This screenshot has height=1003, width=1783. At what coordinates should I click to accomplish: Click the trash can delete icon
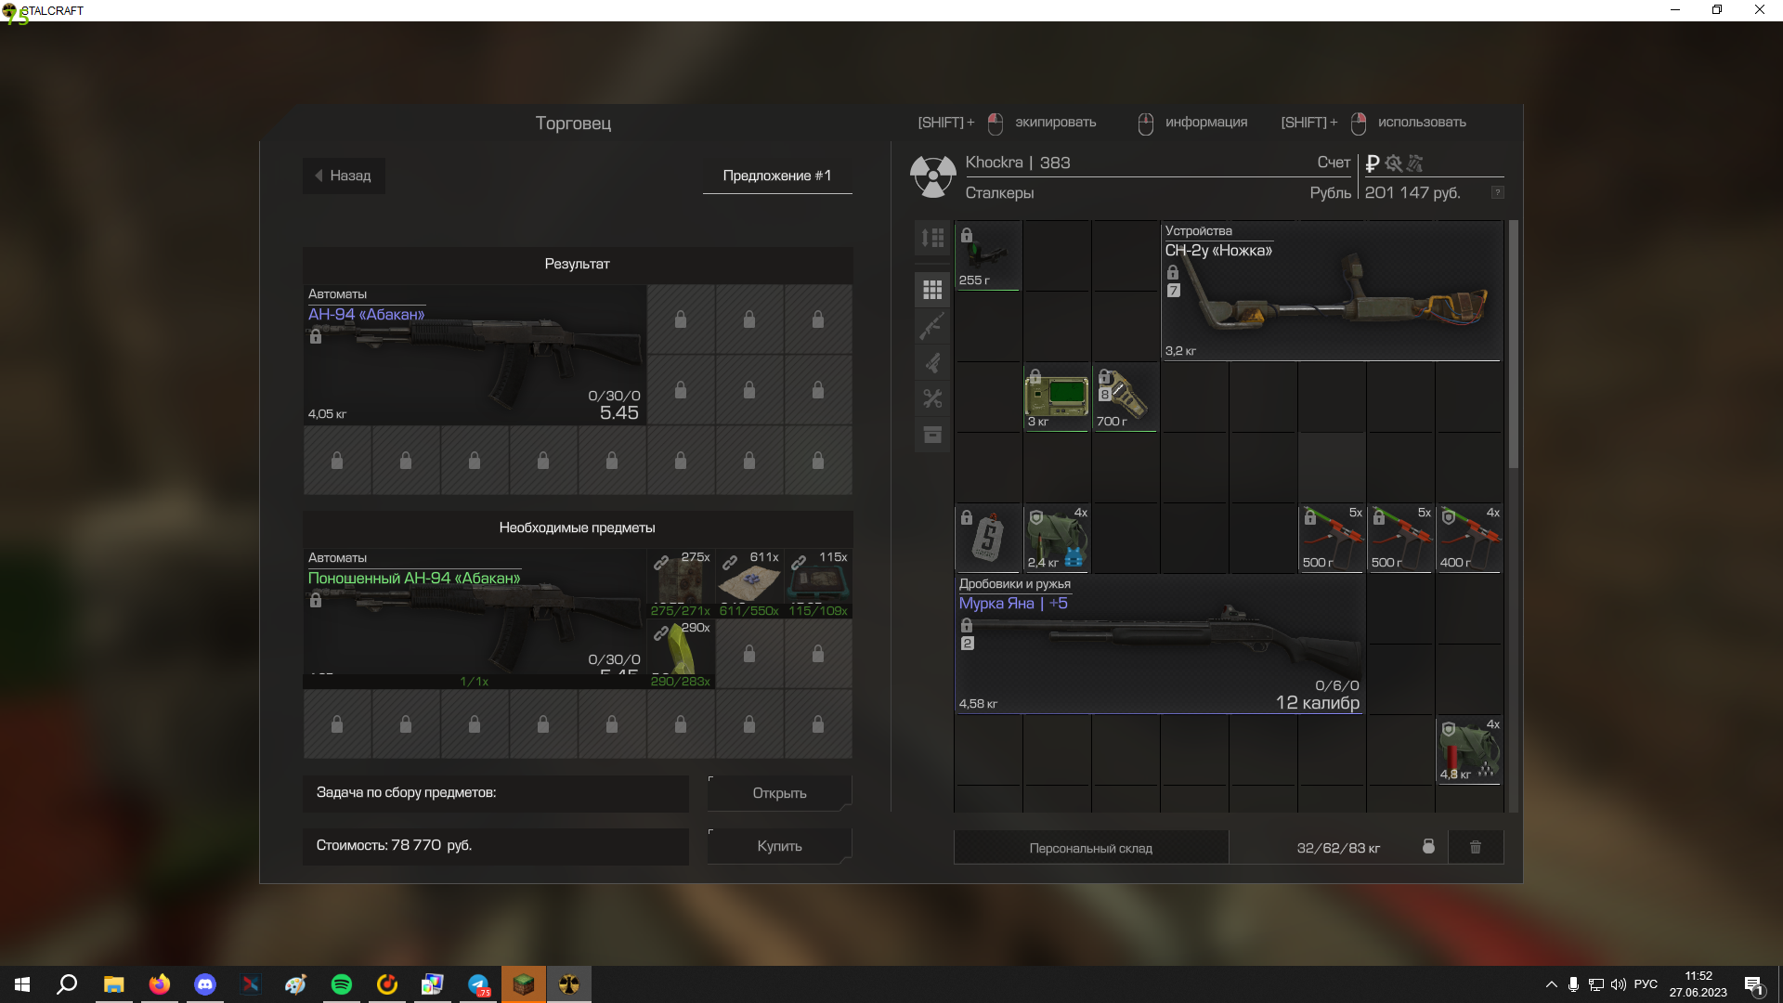(1475, 847)
